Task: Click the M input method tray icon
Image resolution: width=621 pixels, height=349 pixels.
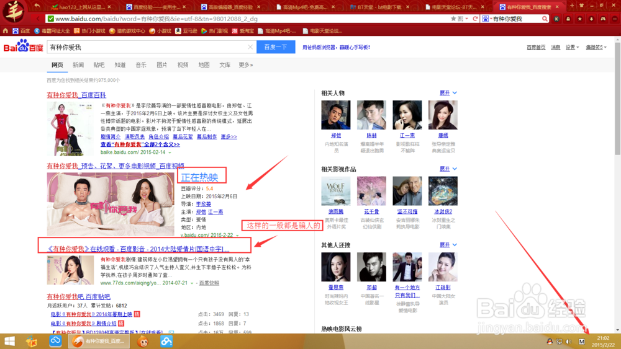Action: pyautogui.click(x=581, y=341)
